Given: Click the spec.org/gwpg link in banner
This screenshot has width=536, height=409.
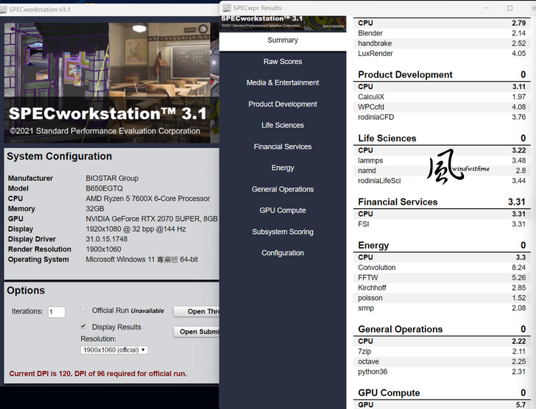Looking at the screenshot, I should [x=334, y=25].
